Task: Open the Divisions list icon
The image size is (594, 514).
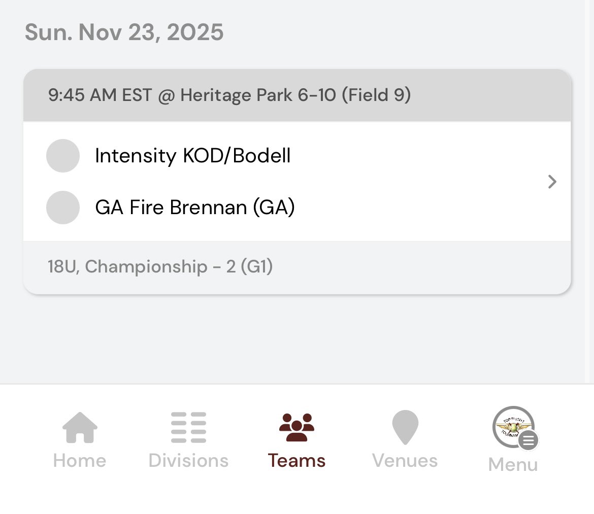Action: click(x=188, y=427)
